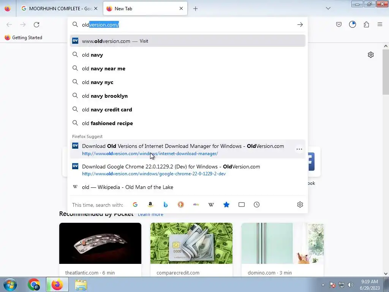
Task: Search with eBay this time
Action: coord(196,205)
